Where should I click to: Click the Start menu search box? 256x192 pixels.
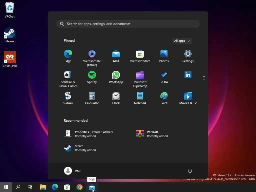128,24
